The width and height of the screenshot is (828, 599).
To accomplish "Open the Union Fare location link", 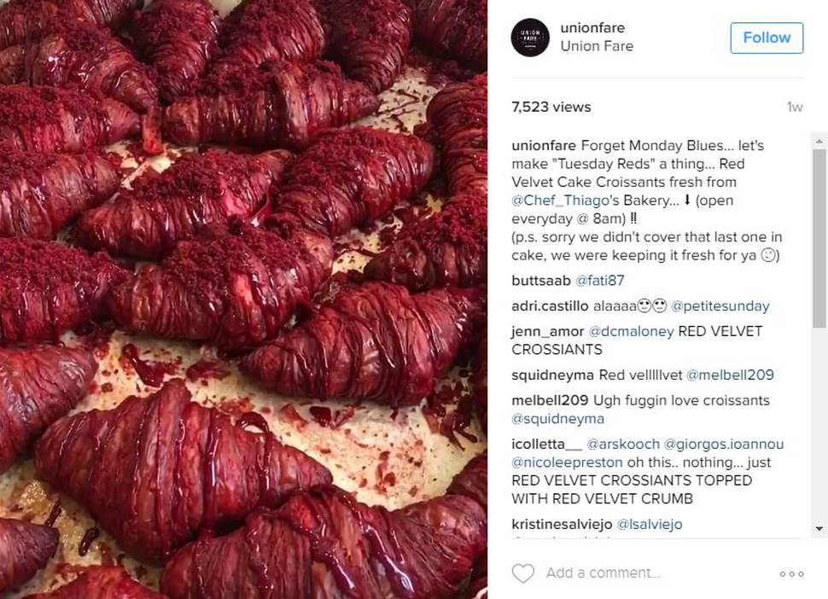I will (597, 46).
